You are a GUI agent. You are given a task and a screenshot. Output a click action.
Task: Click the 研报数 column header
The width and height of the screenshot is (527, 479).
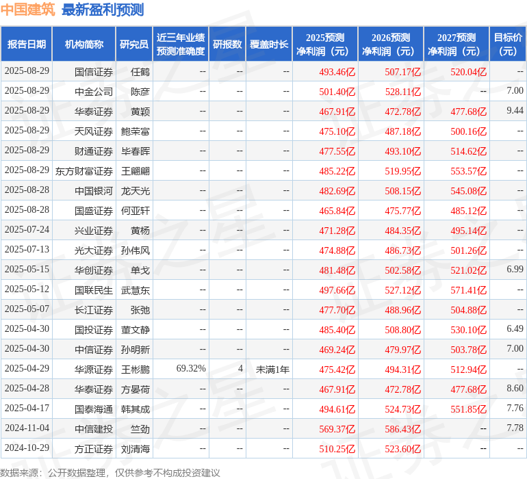coord(227,44)
